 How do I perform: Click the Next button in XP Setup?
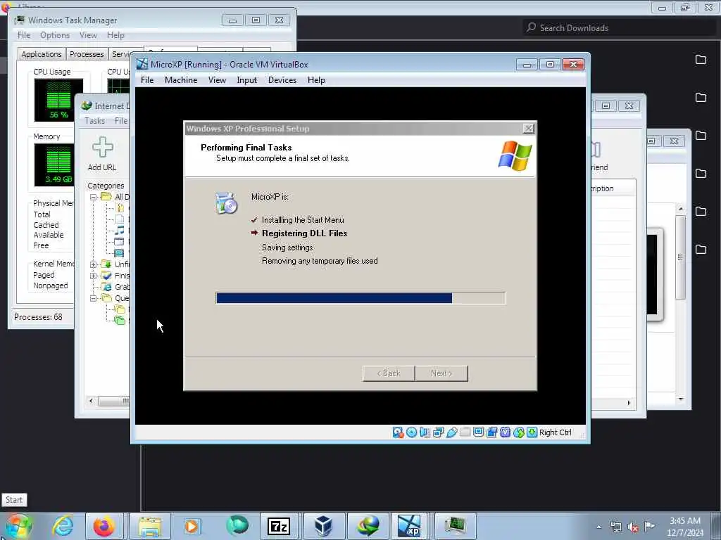[441, 373]
